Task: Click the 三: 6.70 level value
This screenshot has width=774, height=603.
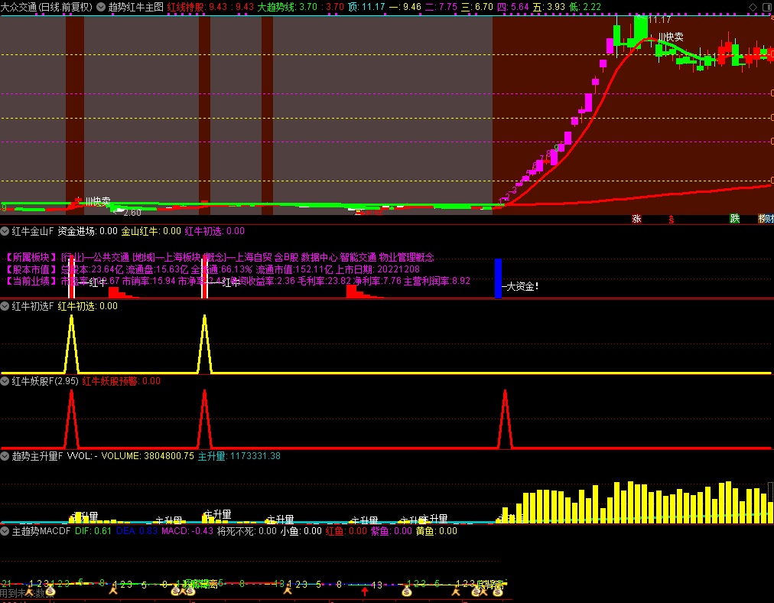Action: (476, 7)
